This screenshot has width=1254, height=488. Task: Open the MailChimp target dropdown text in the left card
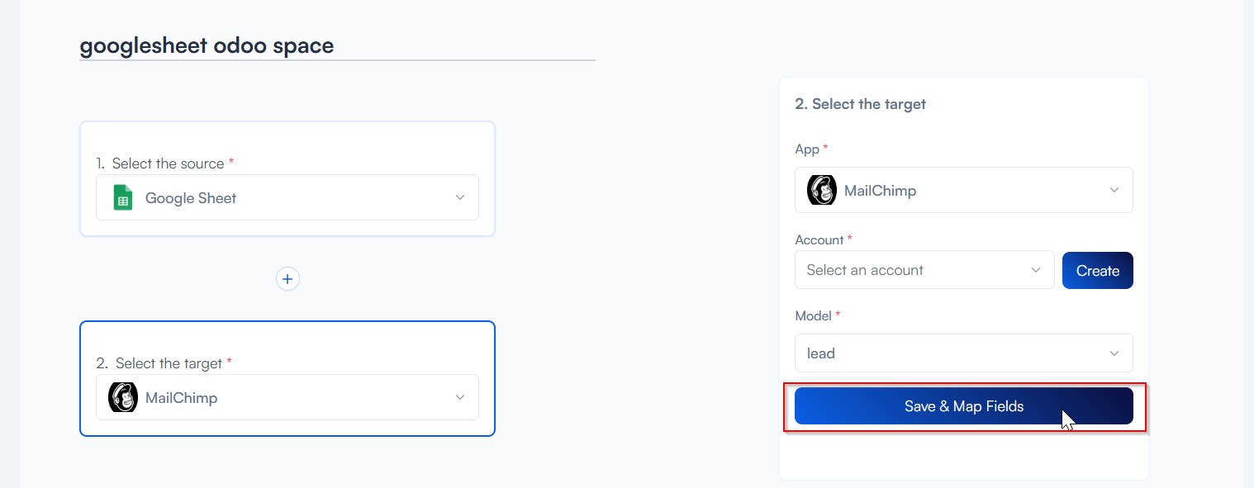coord(181,398)
